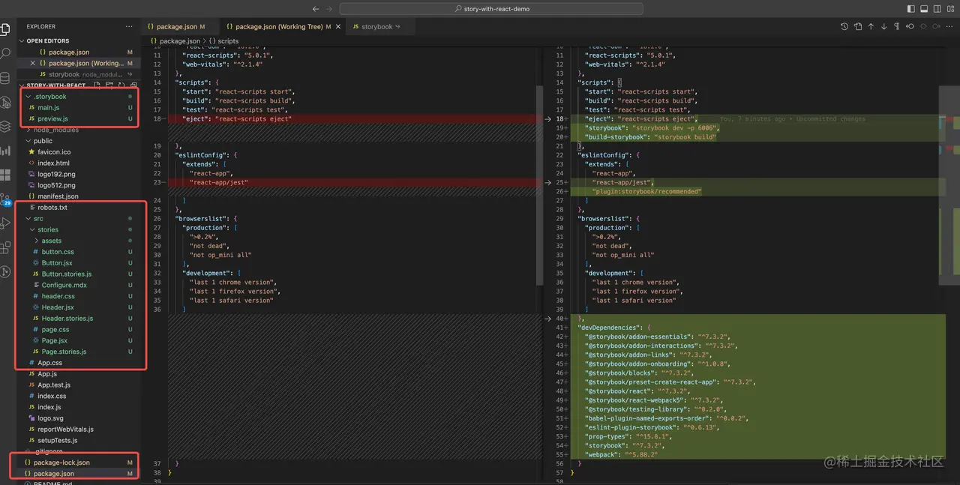Image resolution: width=960 pixels, height=485 pixels.
Task: Navigate back using the title bar arrow
Action: click(x=316, y=9)
